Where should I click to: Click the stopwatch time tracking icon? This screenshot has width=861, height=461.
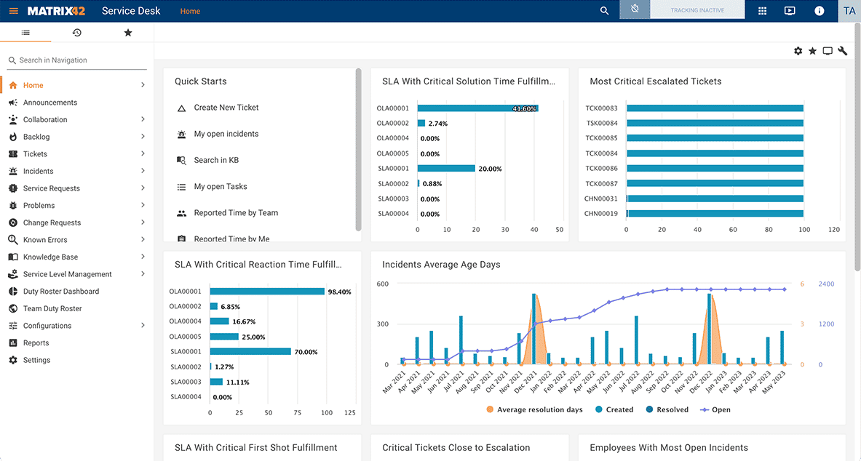click(634, 10)
